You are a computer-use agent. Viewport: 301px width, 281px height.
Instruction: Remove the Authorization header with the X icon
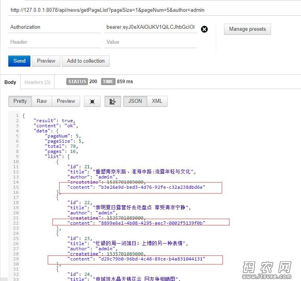[x=204, y=29]
